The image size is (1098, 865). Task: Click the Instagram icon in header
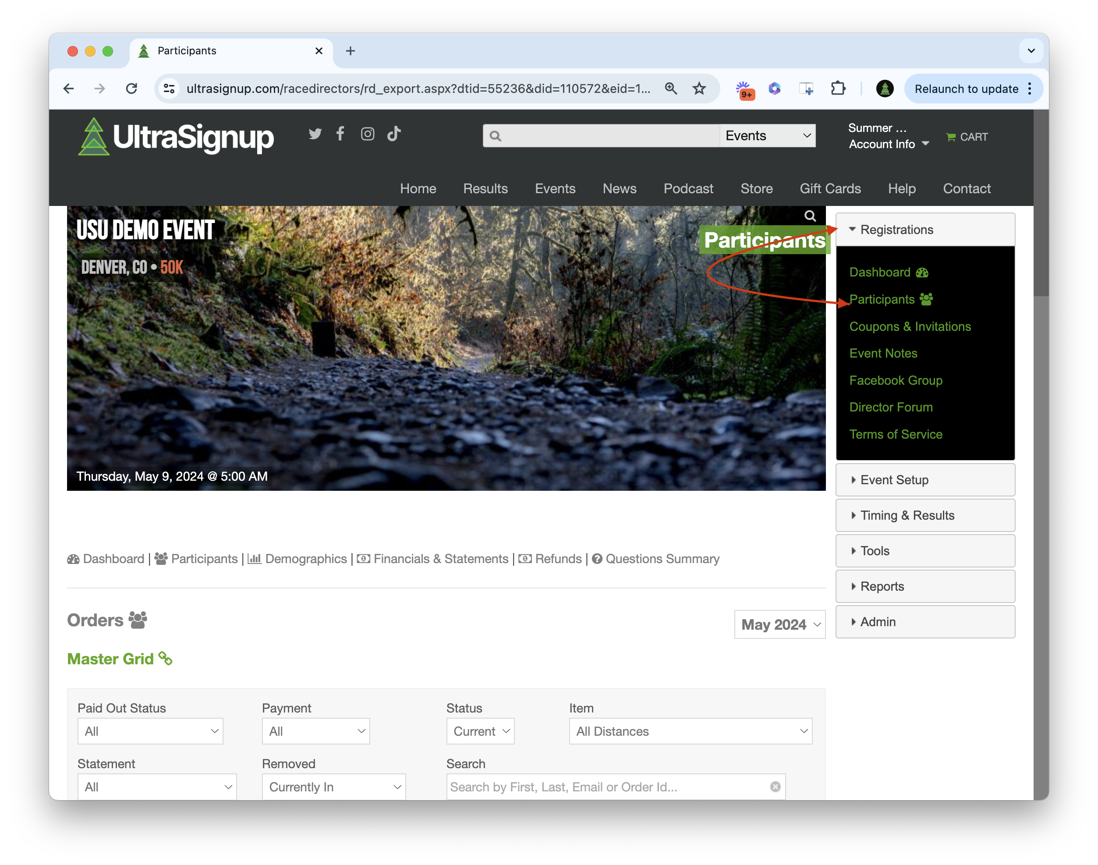pos(367,134)
